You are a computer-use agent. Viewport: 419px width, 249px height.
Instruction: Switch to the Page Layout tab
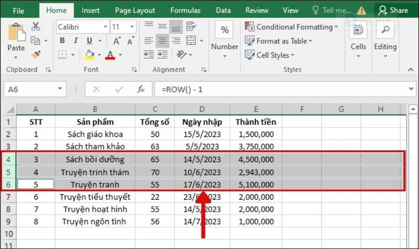tap(135, 10)
